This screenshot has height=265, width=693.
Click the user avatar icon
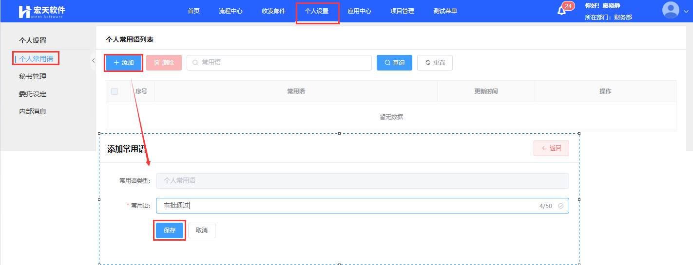click(671, 10)
